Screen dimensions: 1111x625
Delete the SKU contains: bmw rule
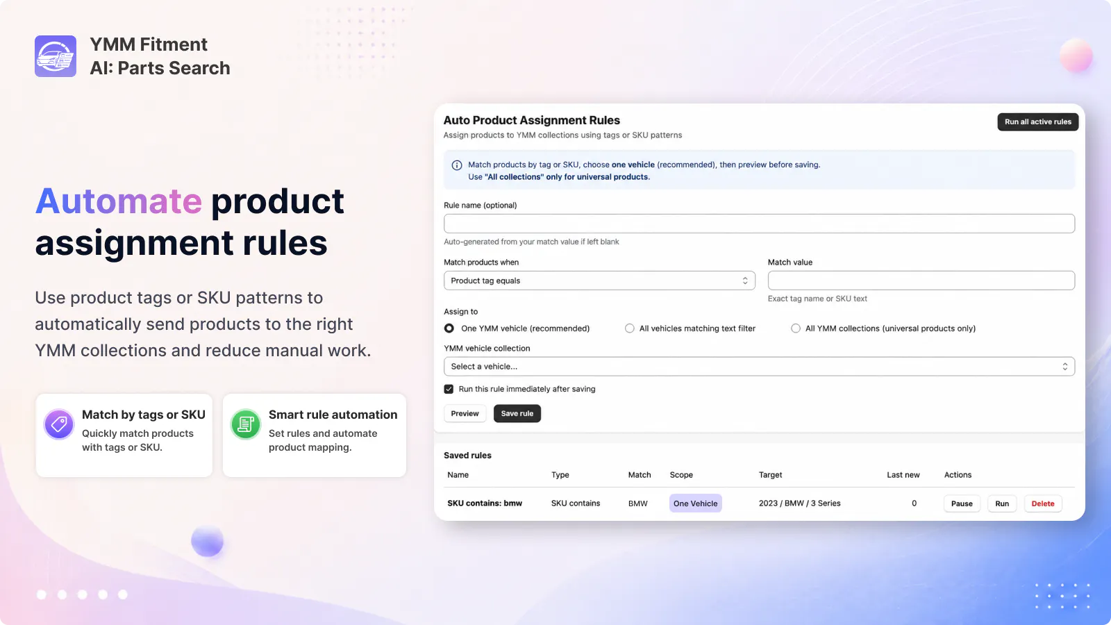tap(1043, 503)
